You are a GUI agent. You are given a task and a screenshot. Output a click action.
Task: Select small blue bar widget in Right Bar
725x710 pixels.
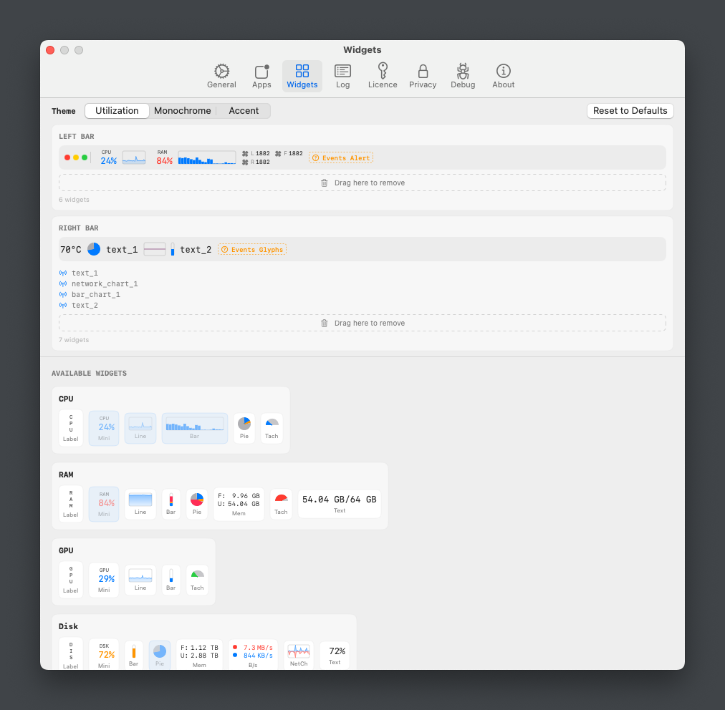click(x=173, y=250)
